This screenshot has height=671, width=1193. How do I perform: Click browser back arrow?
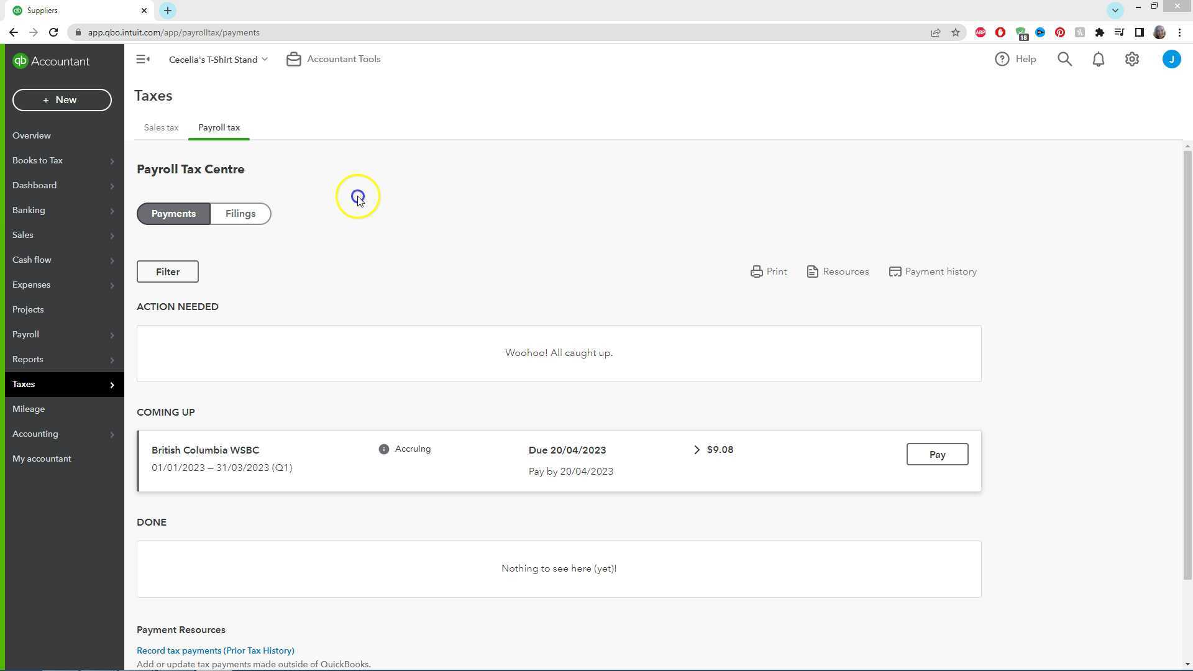click(14, 32)
